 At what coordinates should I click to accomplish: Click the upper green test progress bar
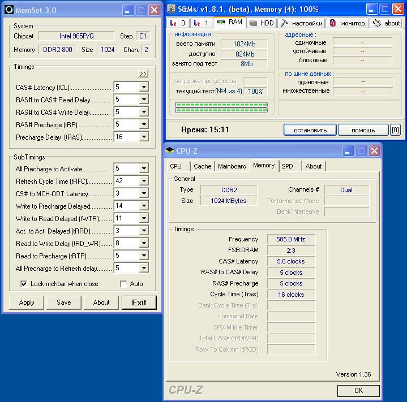point(221,105)
